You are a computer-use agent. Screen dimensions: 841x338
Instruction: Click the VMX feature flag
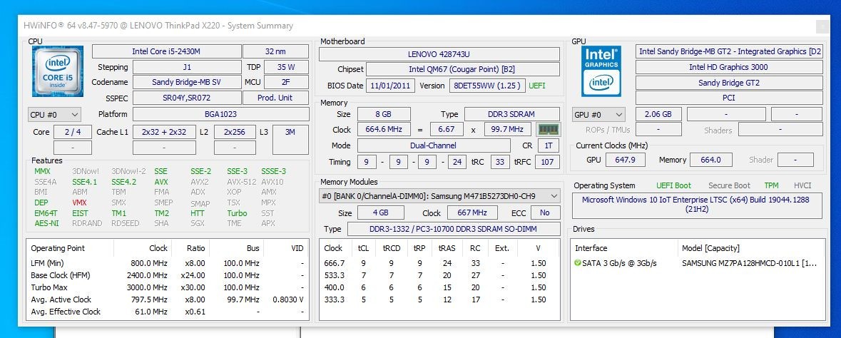80,203
